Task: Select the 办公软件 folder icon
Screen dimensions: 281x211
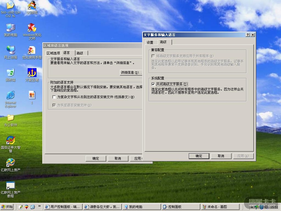Action: coord(10,119)
